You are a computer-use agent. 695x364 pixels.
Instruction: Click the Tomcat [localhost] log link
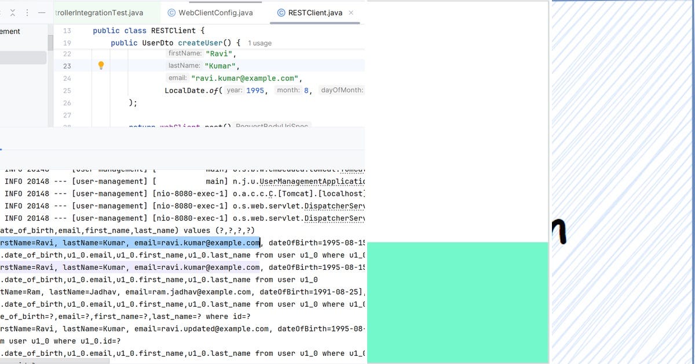324,194
